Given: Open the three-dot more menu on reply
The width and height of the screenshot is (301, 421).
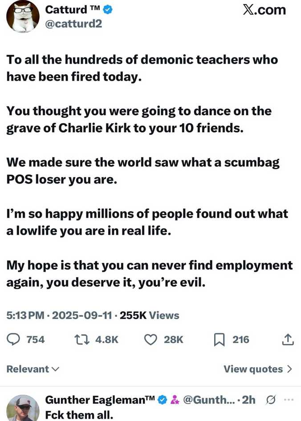Looking at the screenshot, I should coord(289,400).
